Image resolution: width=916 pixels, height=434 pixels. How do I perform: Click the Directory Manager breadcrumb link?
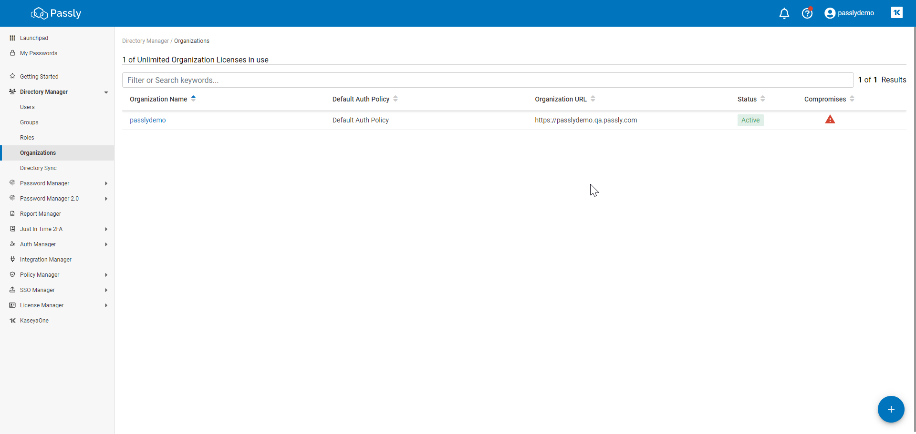point(146,41)
